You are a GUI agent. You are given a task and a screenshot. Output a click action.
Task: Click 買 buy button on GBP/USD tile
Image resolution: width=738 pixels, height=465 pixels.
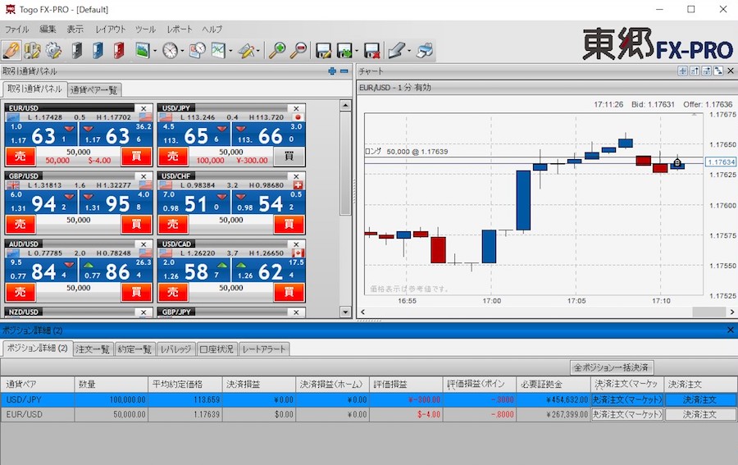point(136,224)
